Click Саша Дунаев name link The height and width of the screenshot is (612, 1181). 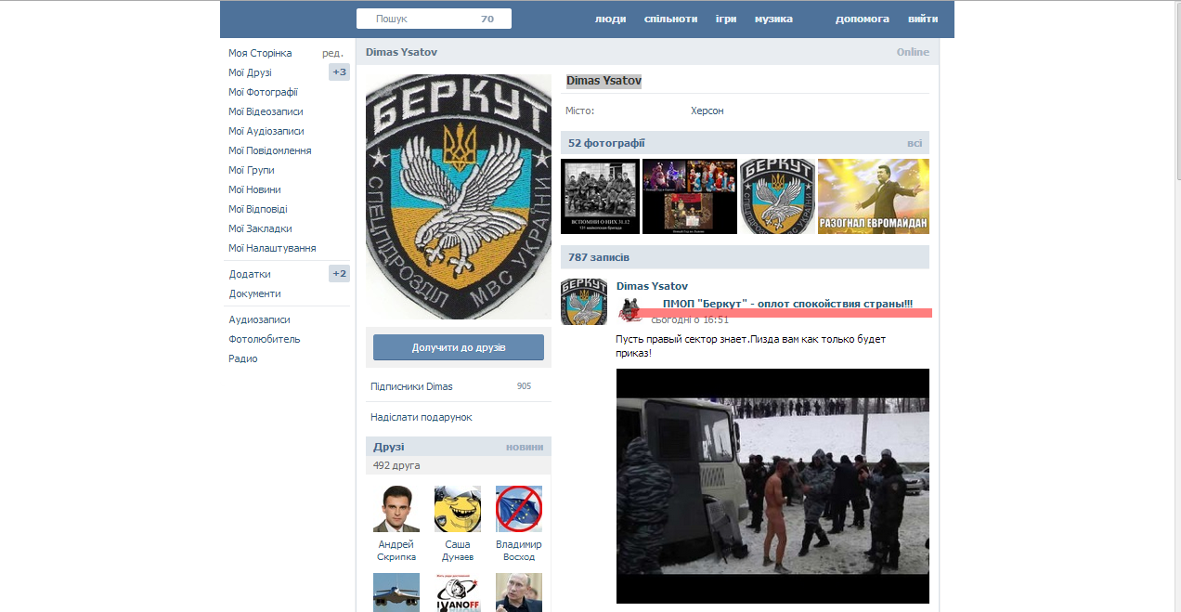[x=458, y=551]
